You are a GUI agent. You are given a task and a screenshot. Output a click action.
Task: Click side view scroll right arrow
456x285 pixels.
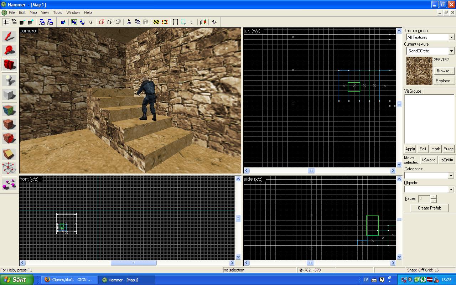pyautogui.click(x=393, y=263)
